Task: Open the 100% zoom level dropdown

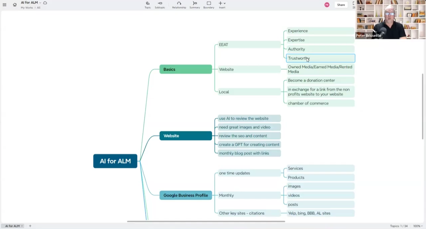Action: point(418,226)
